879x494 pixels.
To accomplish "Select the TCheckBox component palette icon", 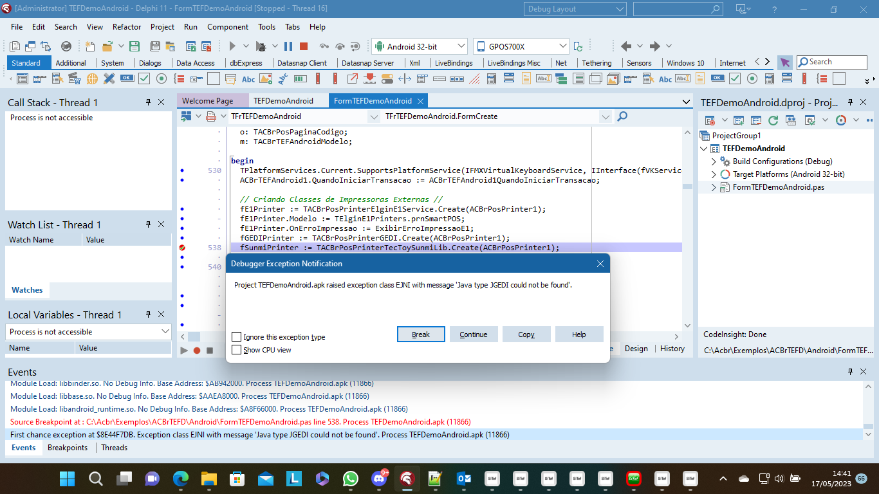I will pos(144,78).
